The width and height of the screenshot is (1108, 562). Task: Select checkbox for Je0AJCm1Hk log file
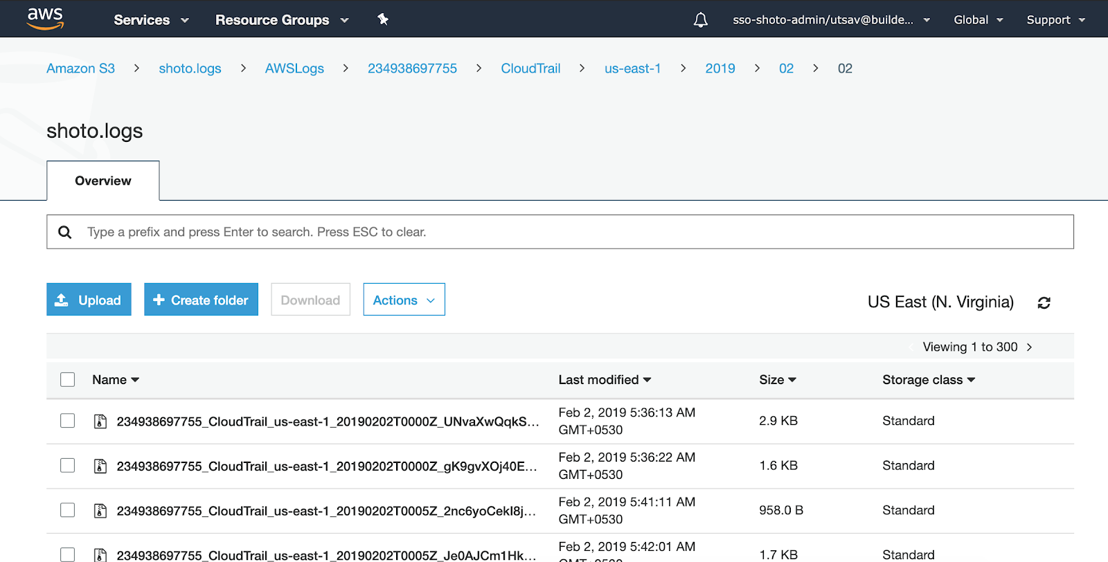67,554
